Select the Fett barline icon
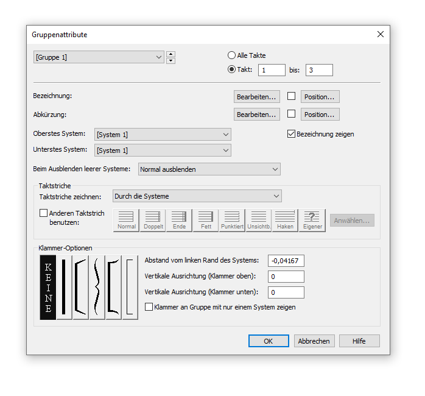The height and width of the screenshot is (396, 425). click(206, 221)
